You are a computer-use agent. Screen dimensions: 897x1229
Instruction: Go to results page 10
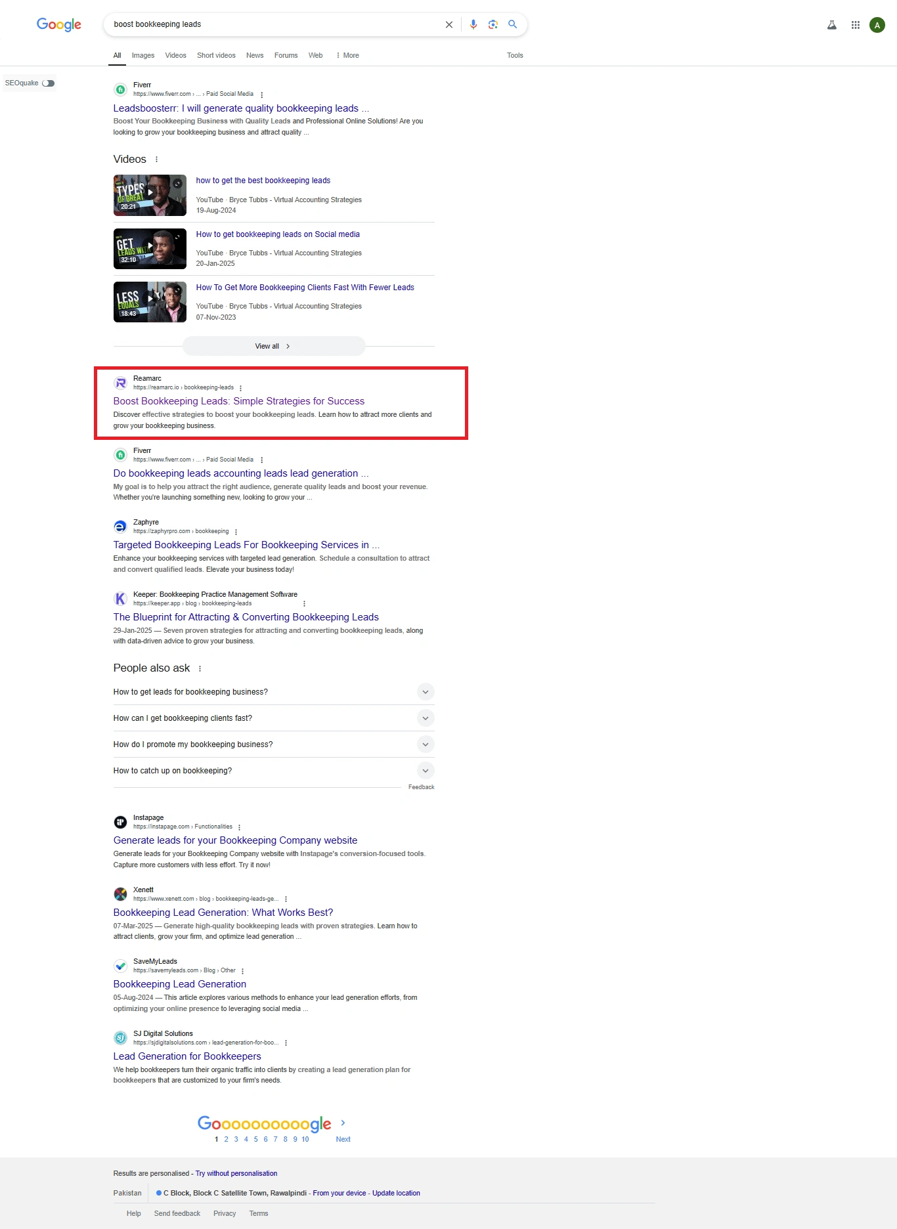305,1140
